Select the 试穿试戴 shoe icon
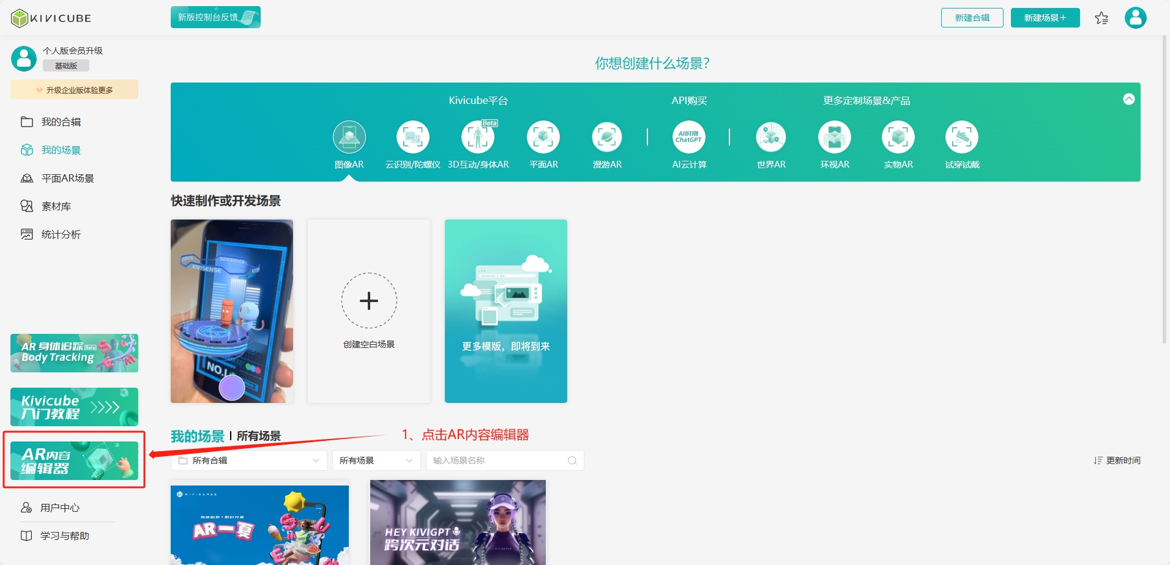The height and width of the screenshot is (565, 1170). [962, 137]
